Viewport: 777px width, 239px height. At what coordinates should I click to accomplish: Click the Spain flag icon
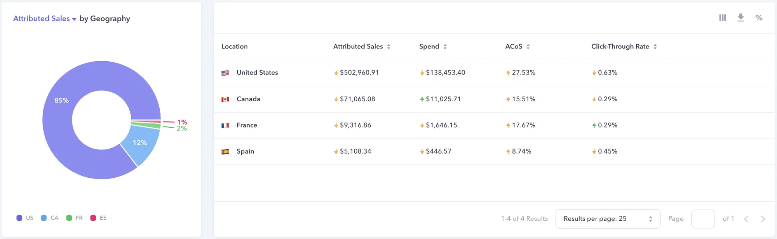pyautogui.click(x=225, y=152)
